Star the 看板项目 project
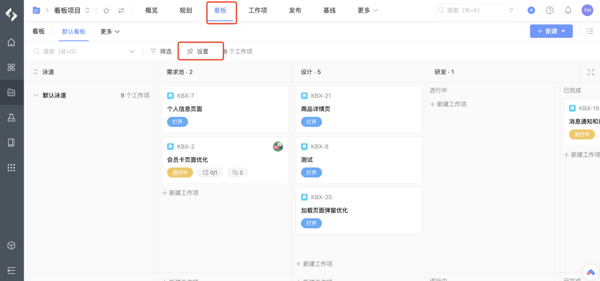Viewport: 600px width, 281px height. pyautogui.click(x=106, y=10)
